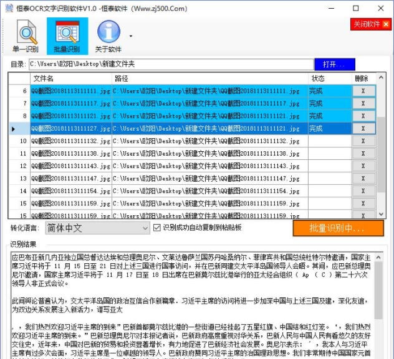Open the 转化语言 language dropdown
Screen dimensions: 394x359
point(98,228)
